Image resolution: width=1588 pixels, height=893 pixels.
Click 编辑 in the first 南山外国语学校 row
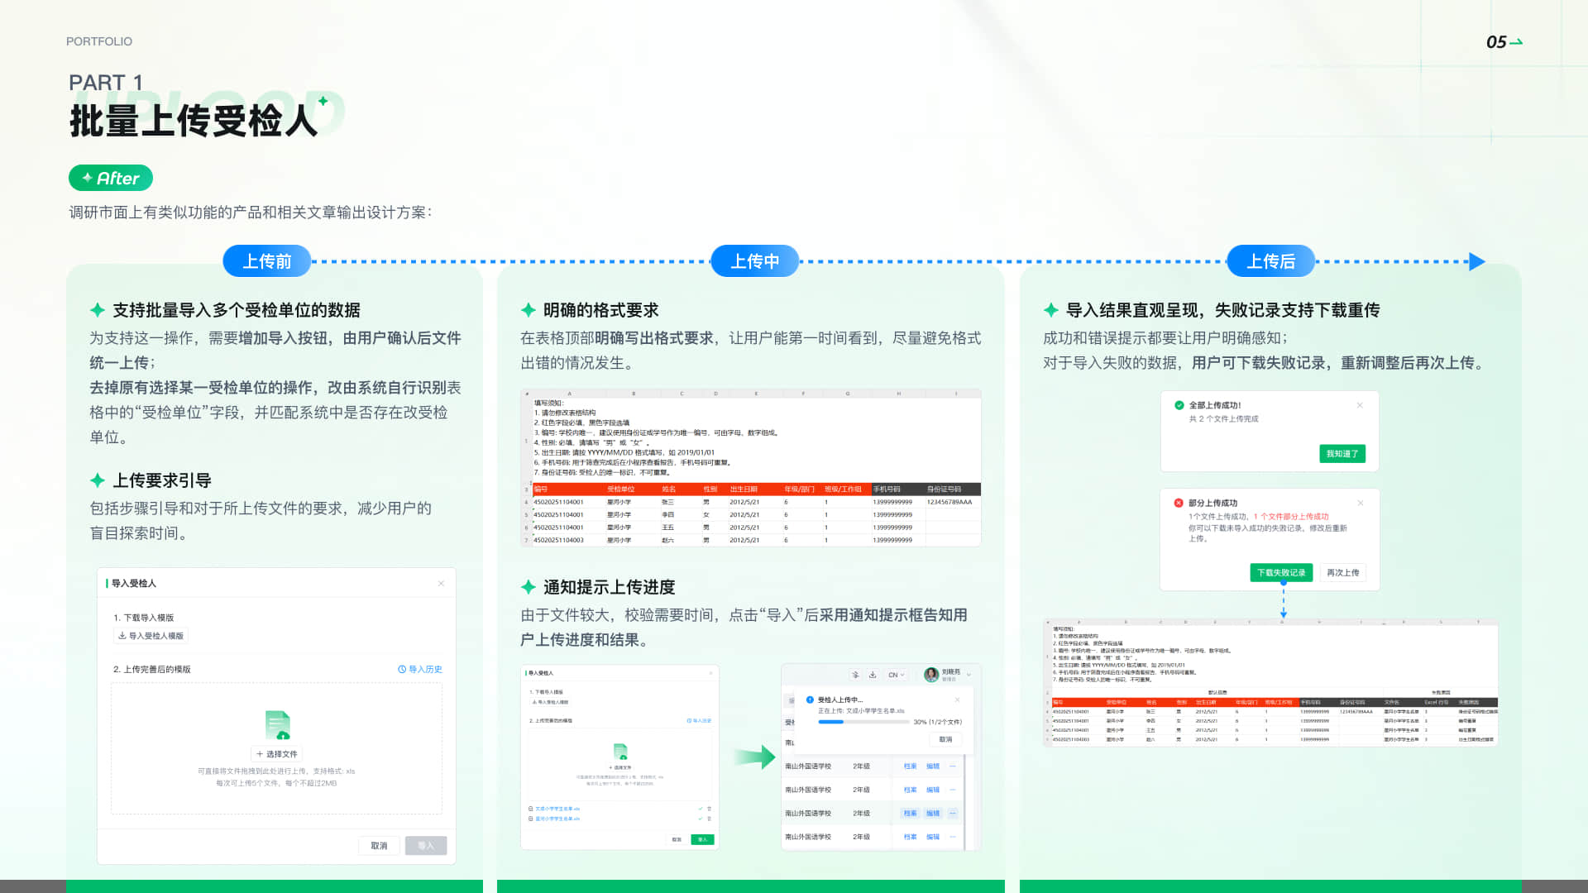(933, 766)
